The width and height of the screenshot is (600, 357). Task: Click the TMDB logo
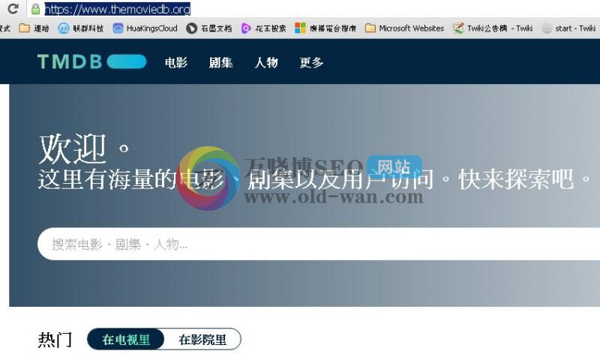coord(91,61)
